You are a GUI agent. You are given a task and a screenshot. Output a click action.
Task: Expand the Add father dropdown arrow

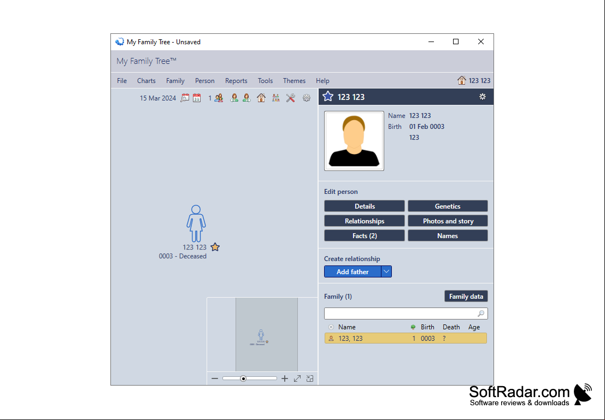click(386, 271)
